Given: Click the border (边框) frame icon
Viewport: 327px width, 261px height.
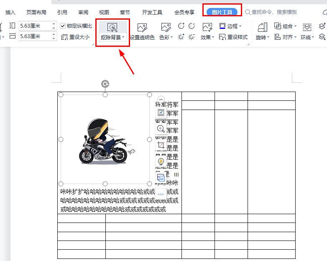Looking at the screenshot, I should 222,26.
